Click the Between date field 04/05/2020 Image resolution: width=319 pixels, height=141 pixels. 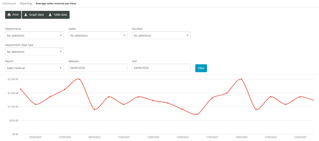click(98, 68)
